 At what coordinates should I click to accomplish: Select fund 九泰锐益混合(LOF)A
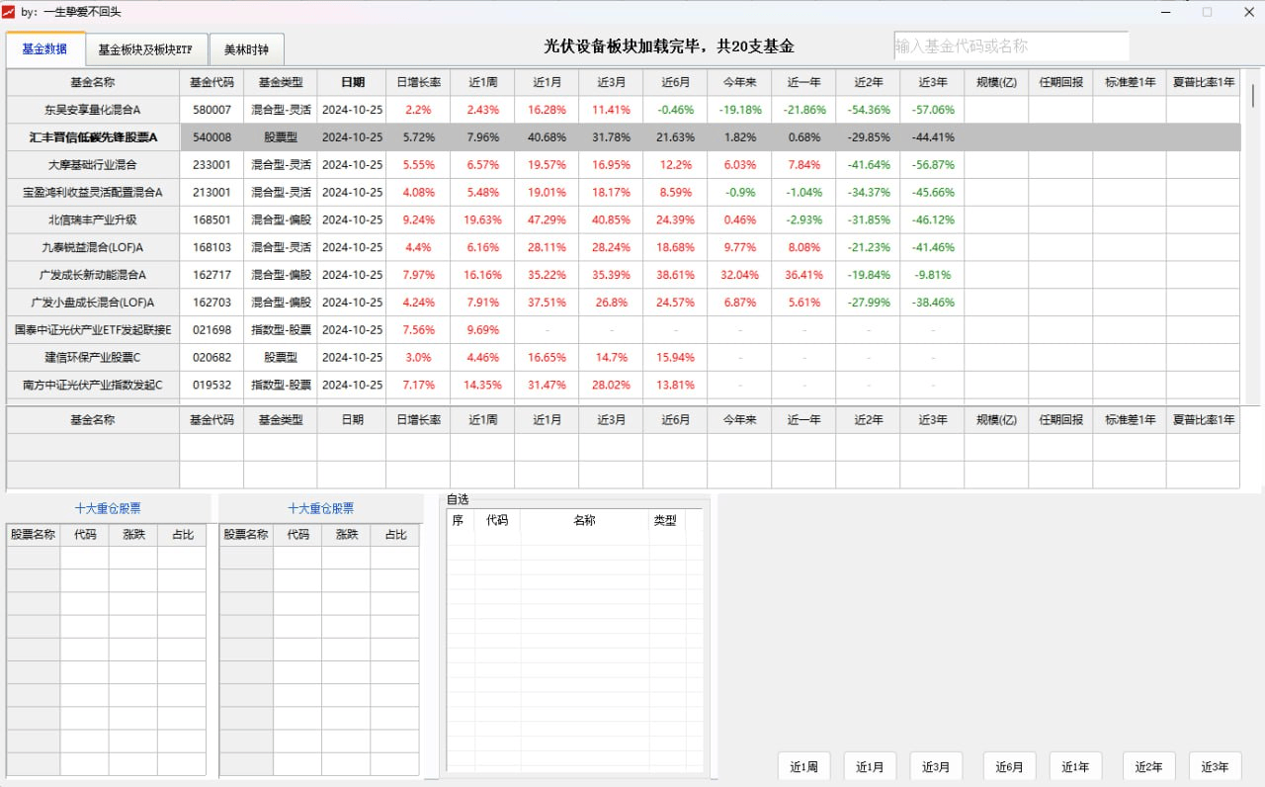click(93, 247)
